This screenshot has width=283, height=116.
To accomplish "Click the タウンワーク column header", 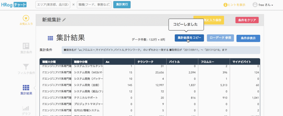I will coord(151,62).
